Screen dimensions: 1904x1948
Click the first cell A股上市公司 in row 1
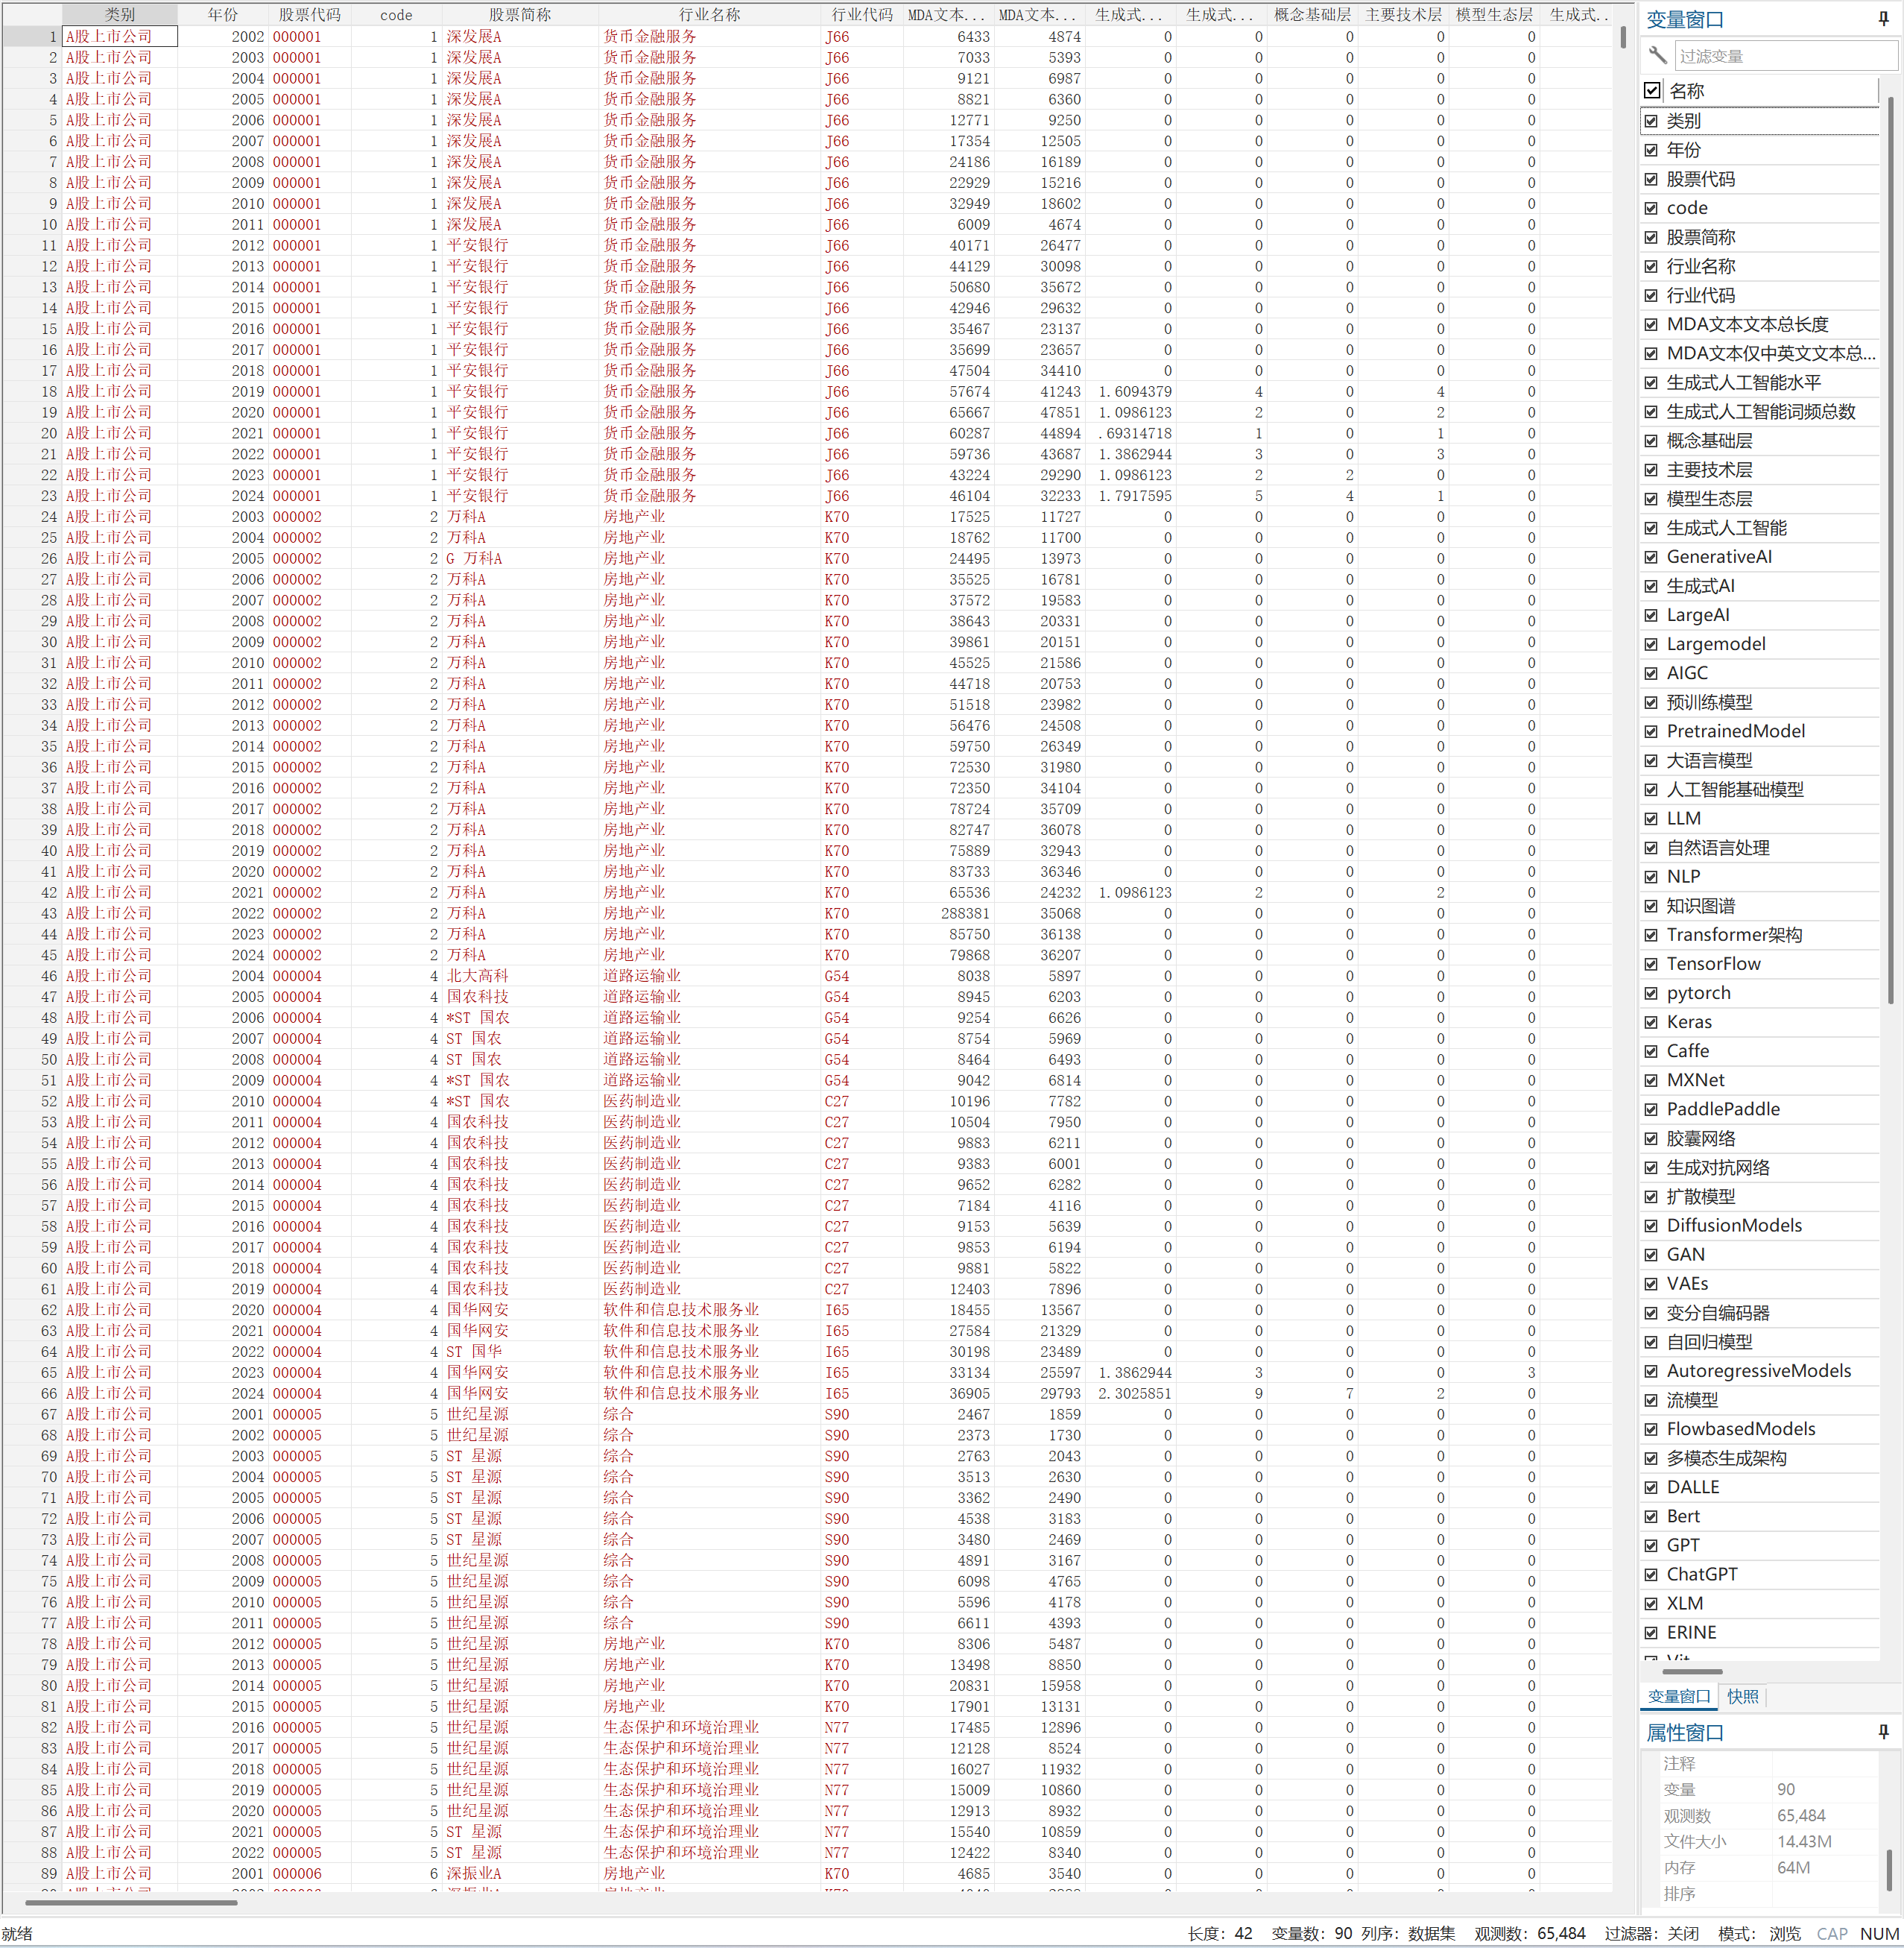pyautogui.click(x=120, y=36)
